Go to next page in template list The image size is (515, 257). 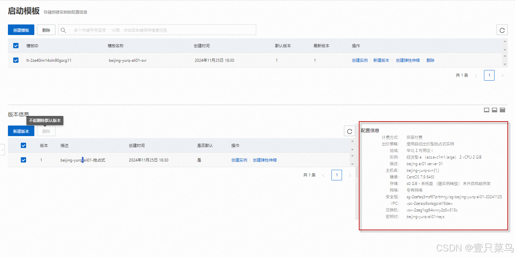[x=502, y=75]
